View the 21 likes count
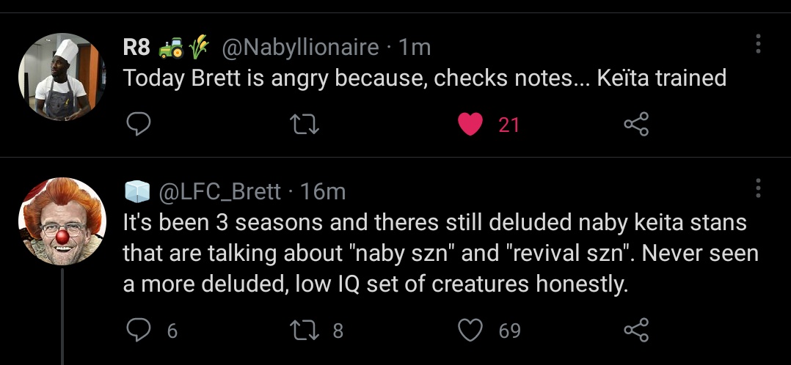Screen dimensions: 791x365 tap(508, 125)
